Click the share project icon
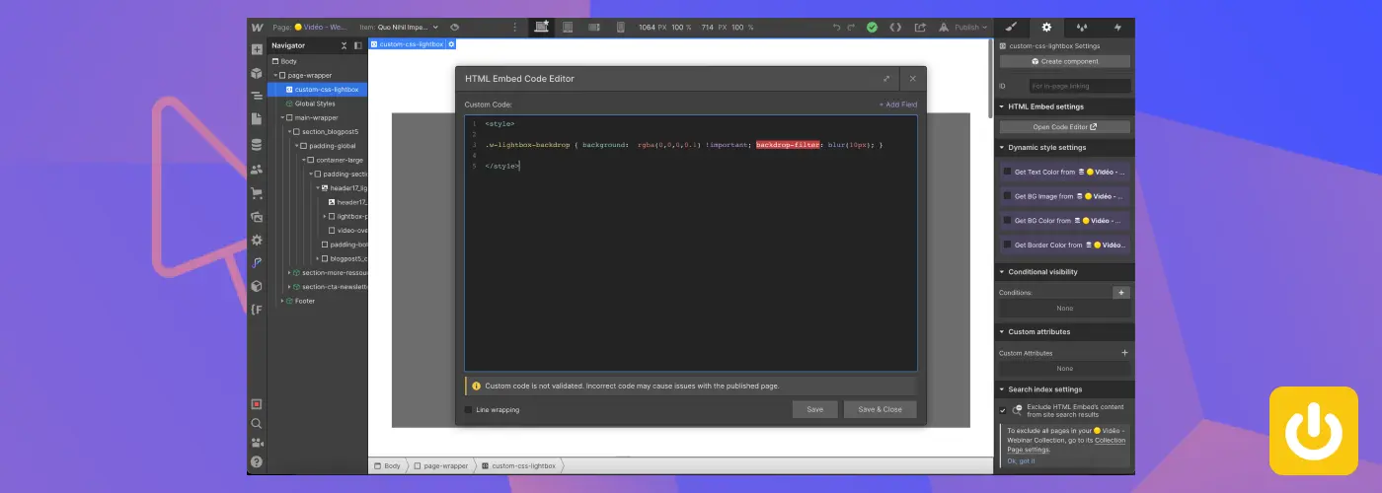This screenshot has height=493, width=1382. click(x=920, y=27)
